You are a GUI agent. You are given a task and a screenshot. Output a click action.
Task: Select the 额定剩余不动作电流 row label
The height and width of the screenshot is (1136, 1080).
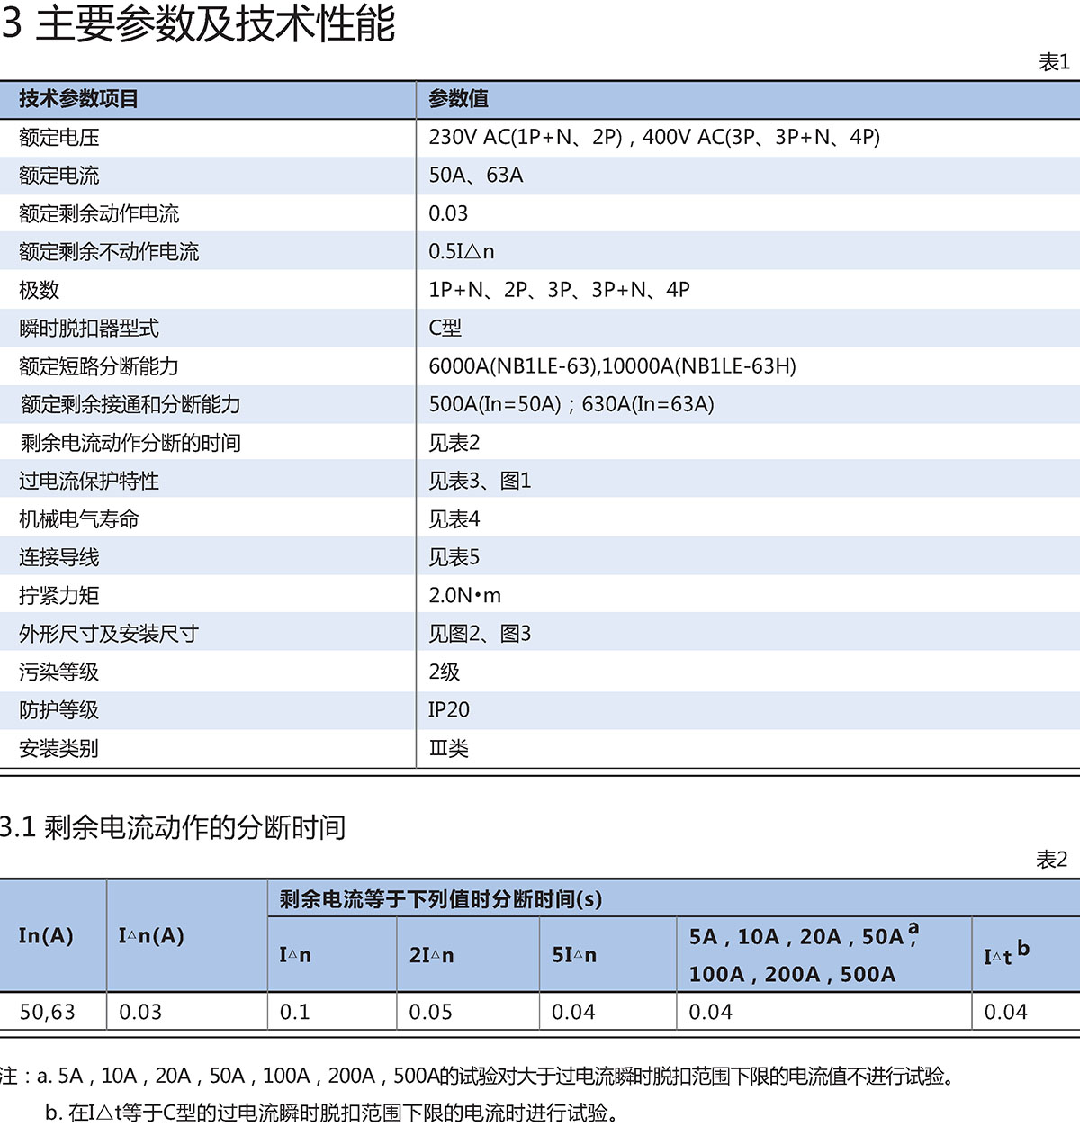click(x=109, y=252)
